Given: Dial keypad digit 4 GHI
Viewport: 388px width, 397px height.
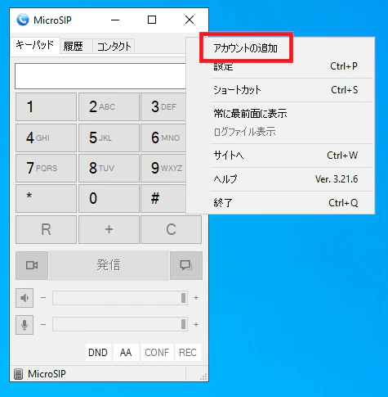Looking at the screenshot, I should [x=46, y=138].
